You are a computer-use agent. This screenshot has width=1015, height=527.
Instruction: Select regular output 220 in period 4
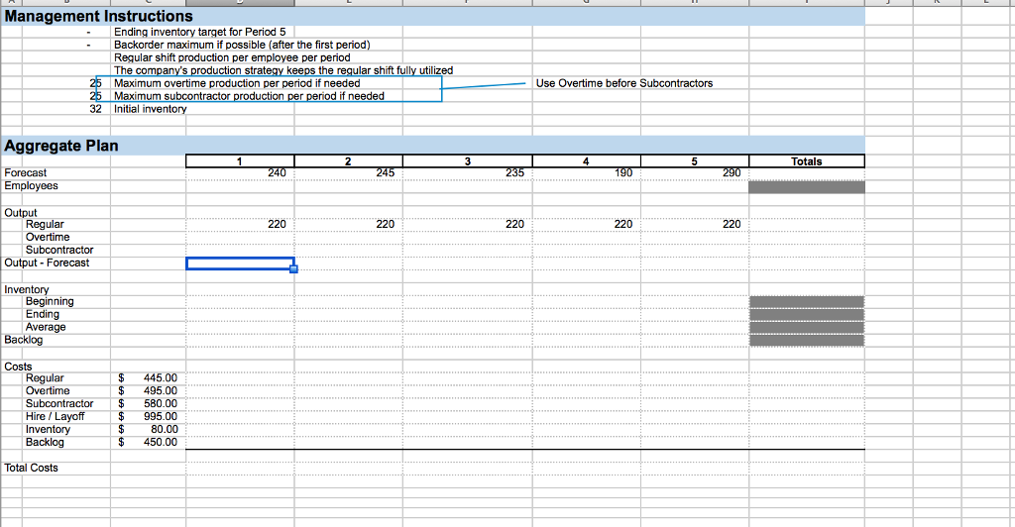[x=623, y=225]
